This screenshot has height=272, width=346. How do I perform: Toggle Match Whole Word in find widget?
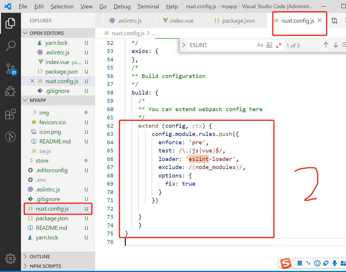tap(269, 45)
